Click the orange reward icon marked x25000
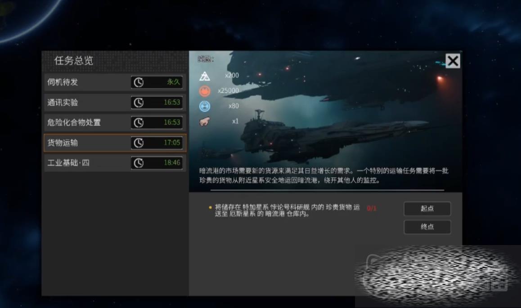This screenshot has width=521, height=308. coord(205,91)
